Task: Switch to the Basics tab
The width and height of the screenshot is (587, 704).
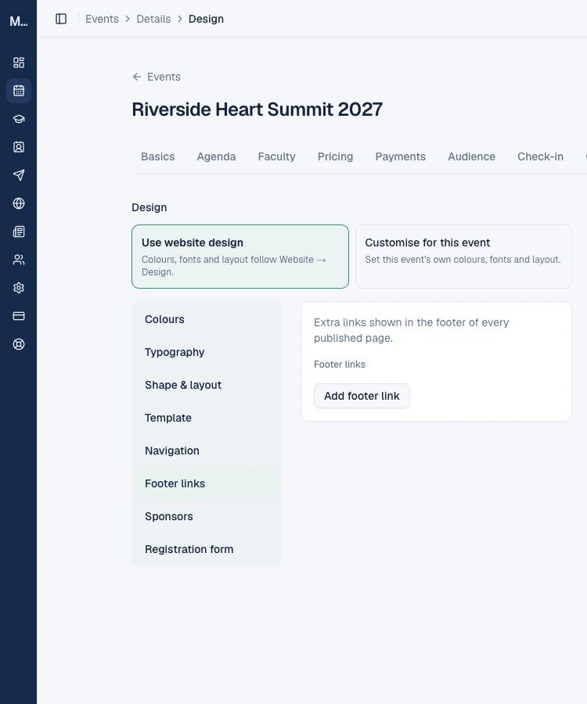Action: (x=157, y=156)
